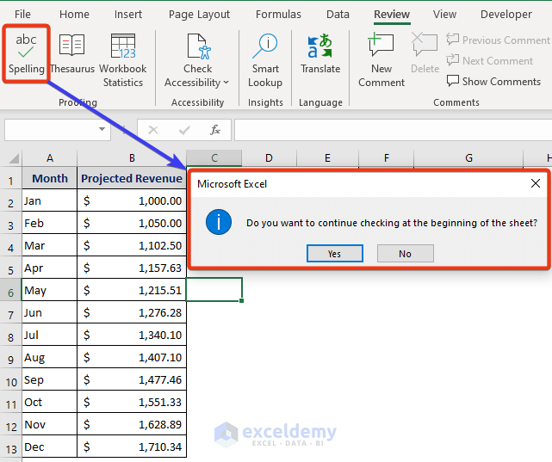Click No in the Microsoft Excel dialog
552x462 pixels.
coord(406,254)
